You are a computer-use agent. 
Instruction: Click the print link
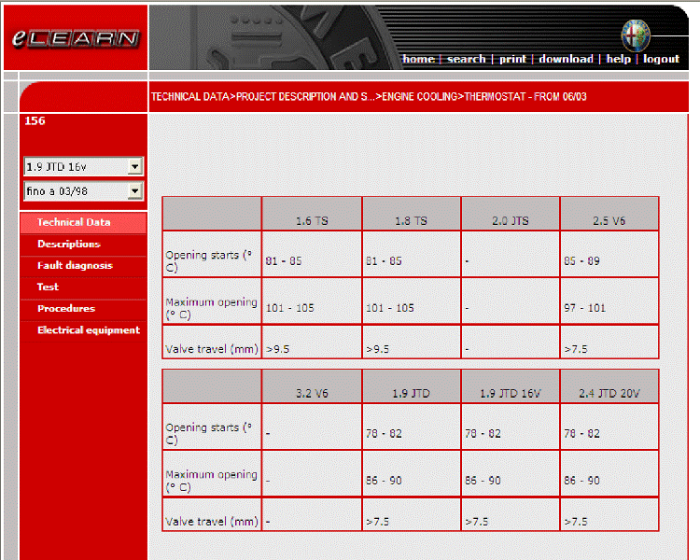pos(512,59)
